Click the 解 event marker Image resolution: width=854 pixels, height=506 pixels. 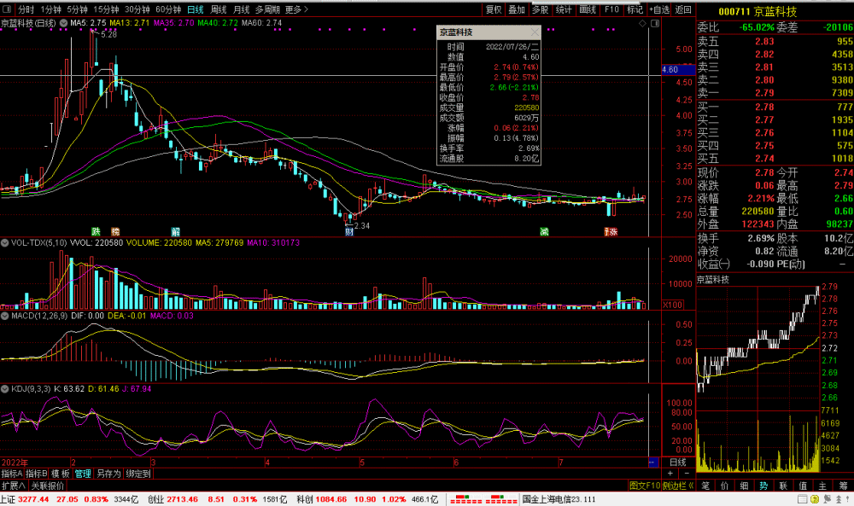click(175, 232)
